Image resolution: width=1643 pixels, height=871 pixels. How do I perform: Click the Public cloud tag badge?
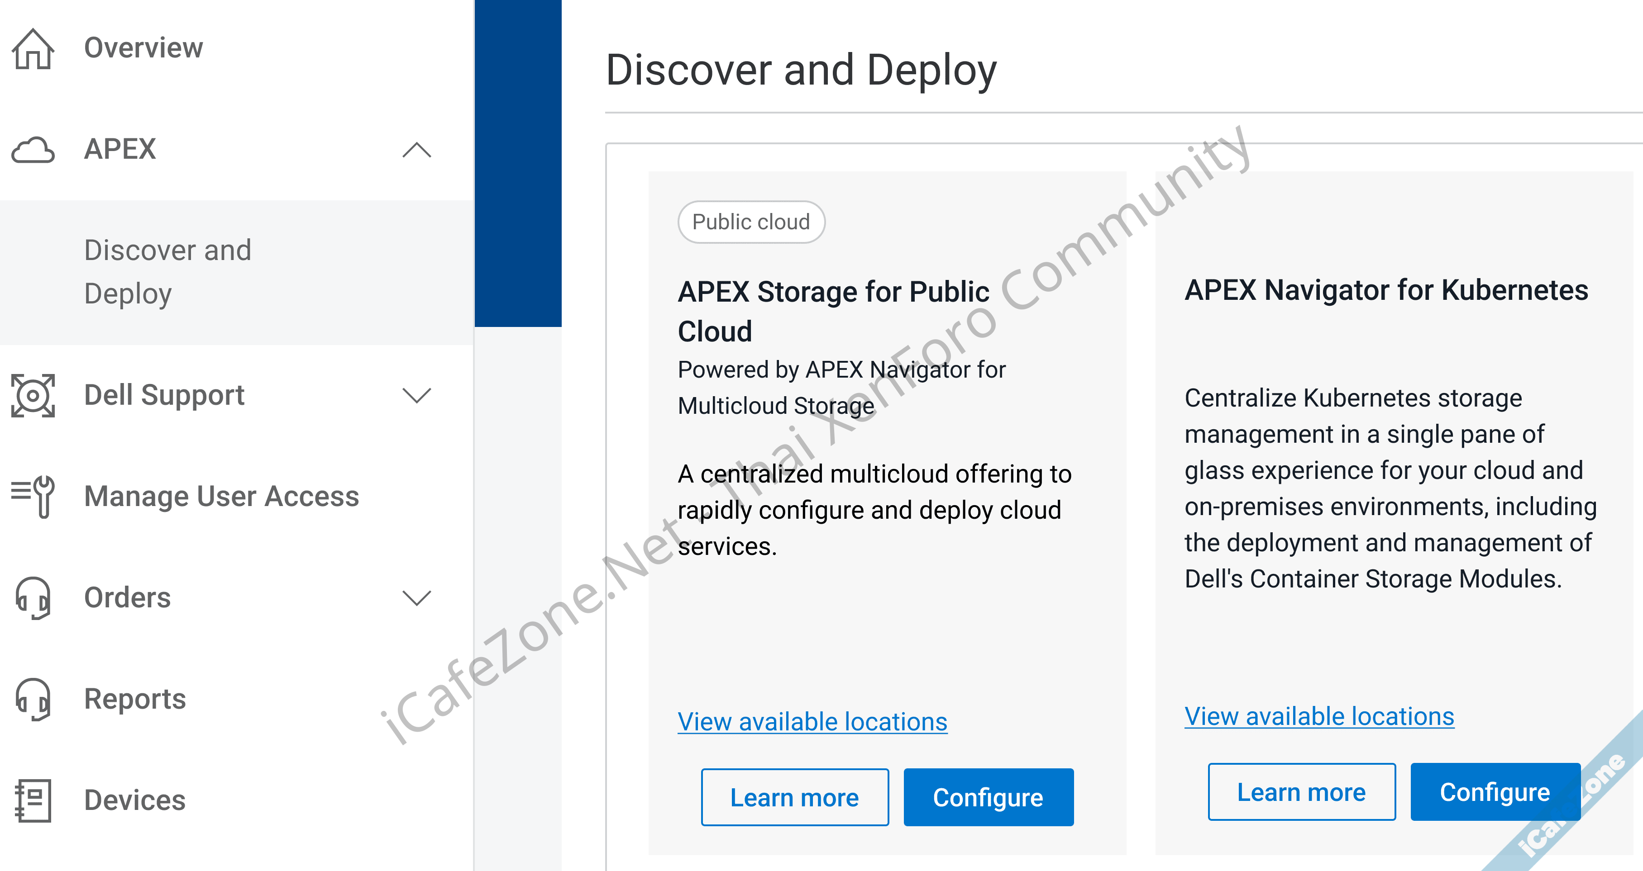751,222
